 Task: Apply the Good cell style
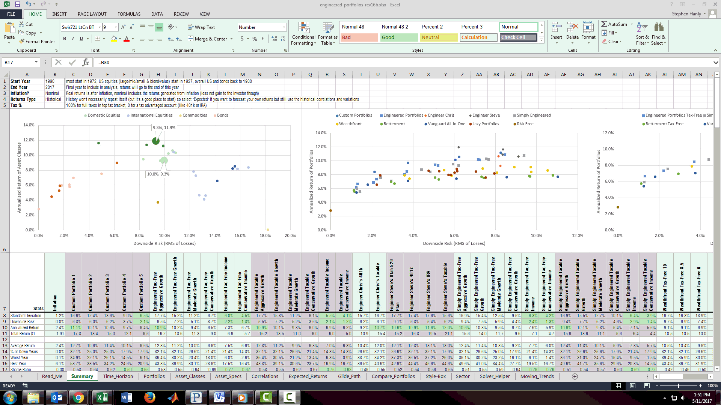[x=398, y=37]
